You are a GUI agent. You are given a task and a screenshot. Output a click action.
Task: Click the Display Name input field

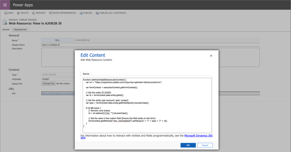click(x=151, y=45)
